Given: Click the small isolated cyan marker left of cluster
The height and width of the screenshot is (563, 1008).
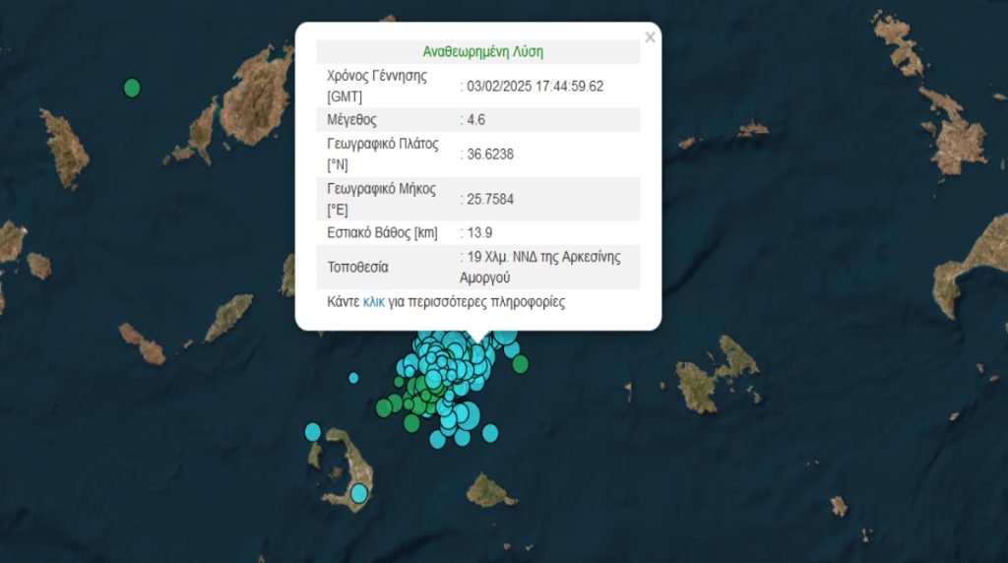Looking at the screenshot, I should pos(353,377).
